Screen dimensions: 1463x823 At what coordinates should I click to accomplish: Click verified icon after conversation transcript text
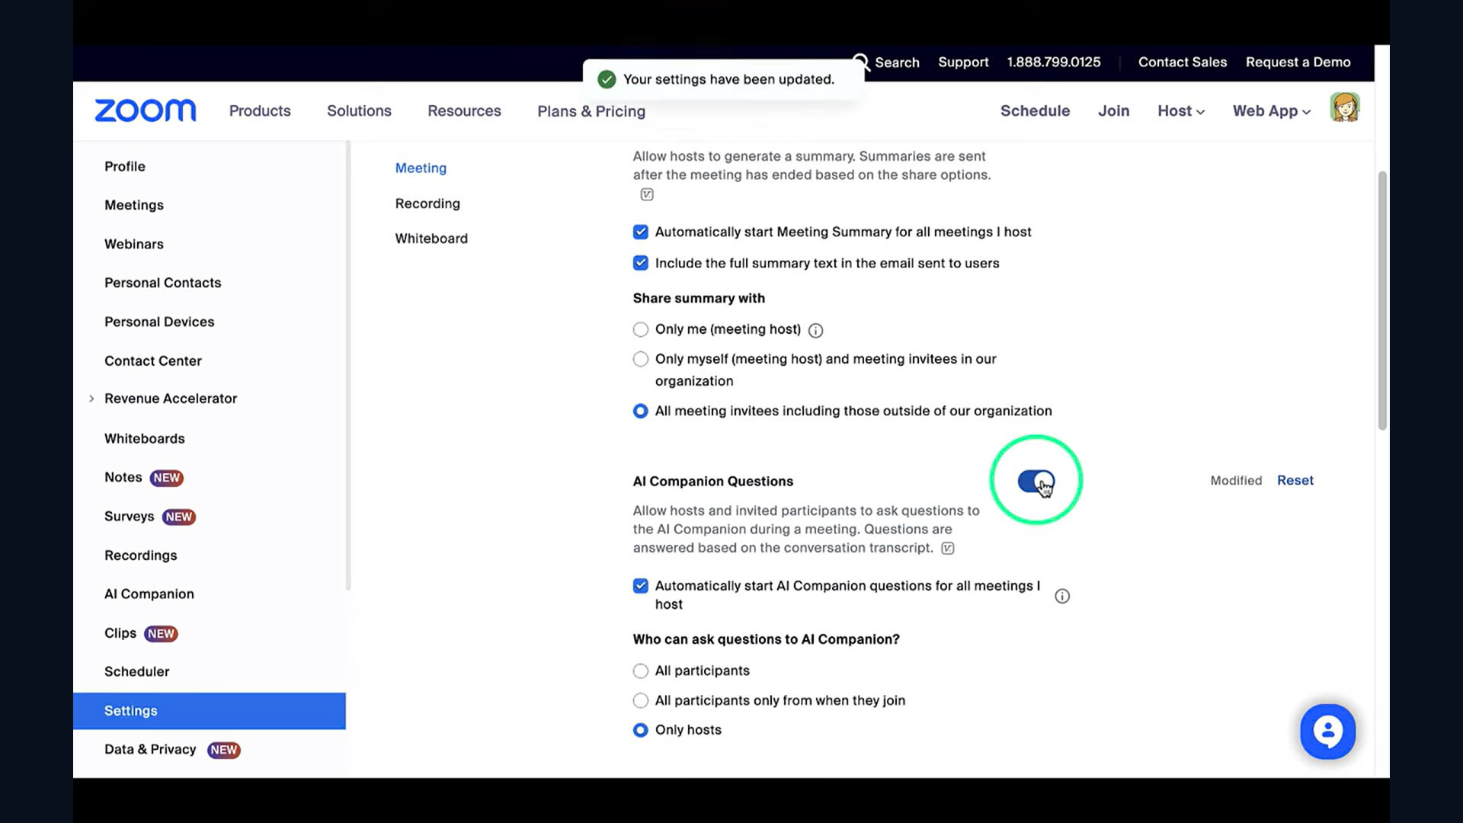[x=947, y=548]
